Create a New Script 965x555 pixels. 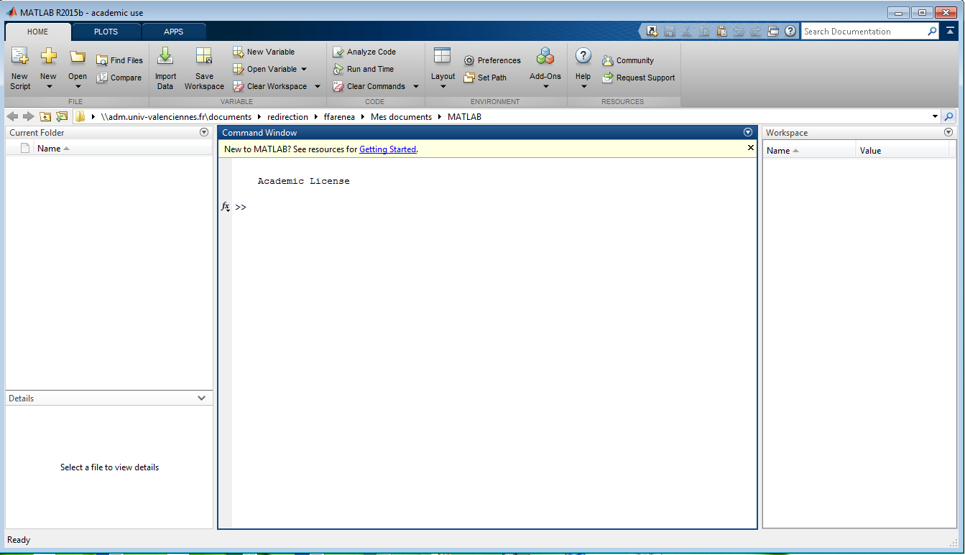[20, 68]
